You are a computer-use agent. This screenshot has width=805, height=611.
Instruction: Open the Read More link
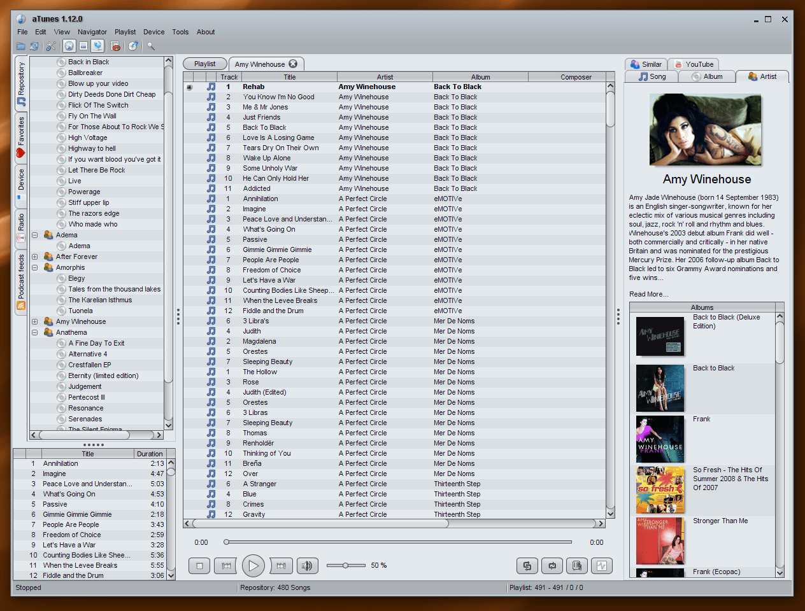pyautogui.click(x=648, y=294)
